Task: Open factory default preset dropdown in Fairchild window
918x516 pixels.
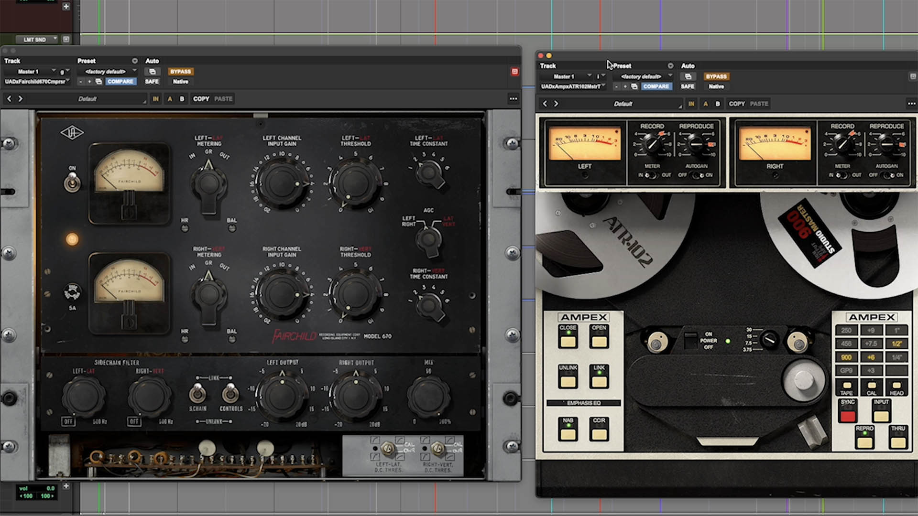Action: pos(107,72)
